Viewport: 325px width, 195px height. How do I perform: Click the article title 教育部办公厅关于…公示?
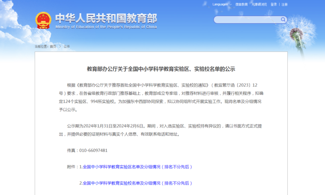161,69
